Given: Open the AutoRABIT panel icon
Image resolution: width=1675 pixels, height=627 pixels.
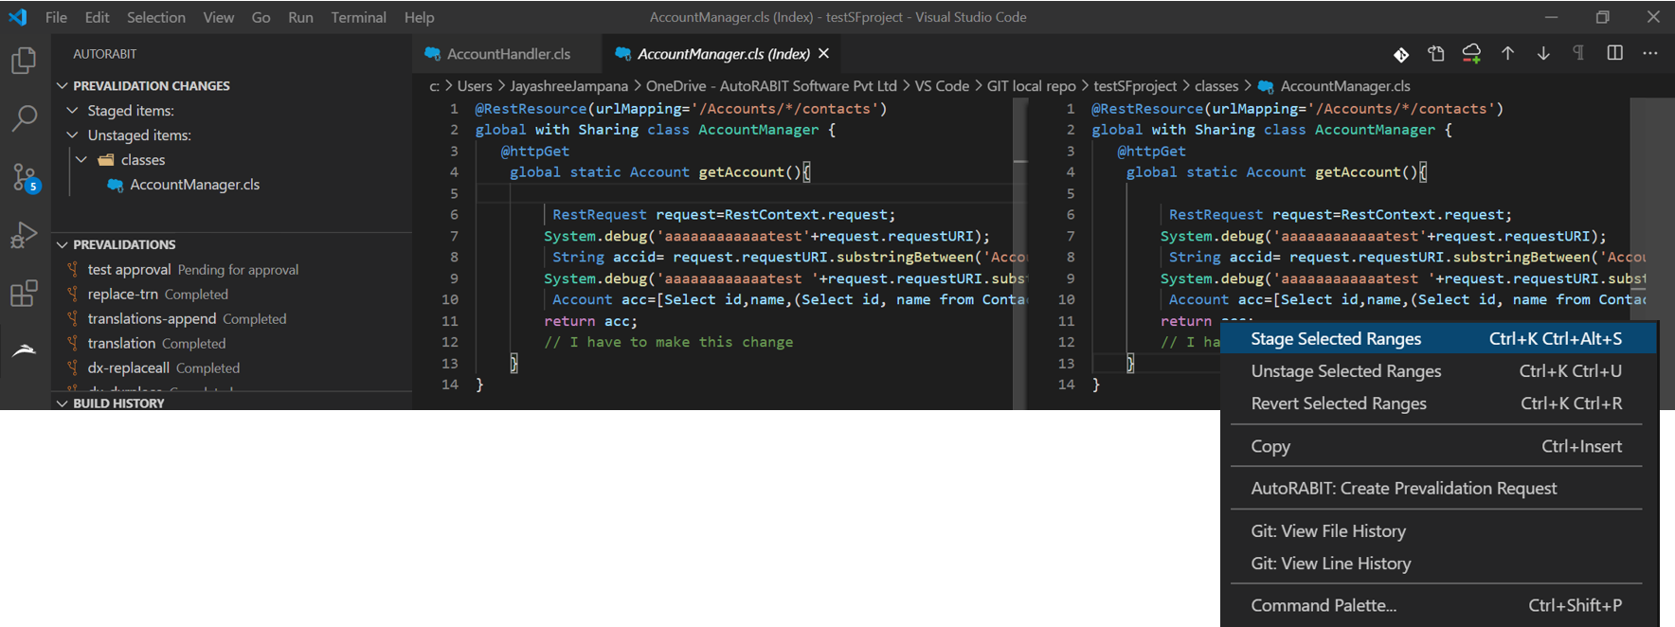Looking at the screenshot, I should pos(24,350).
